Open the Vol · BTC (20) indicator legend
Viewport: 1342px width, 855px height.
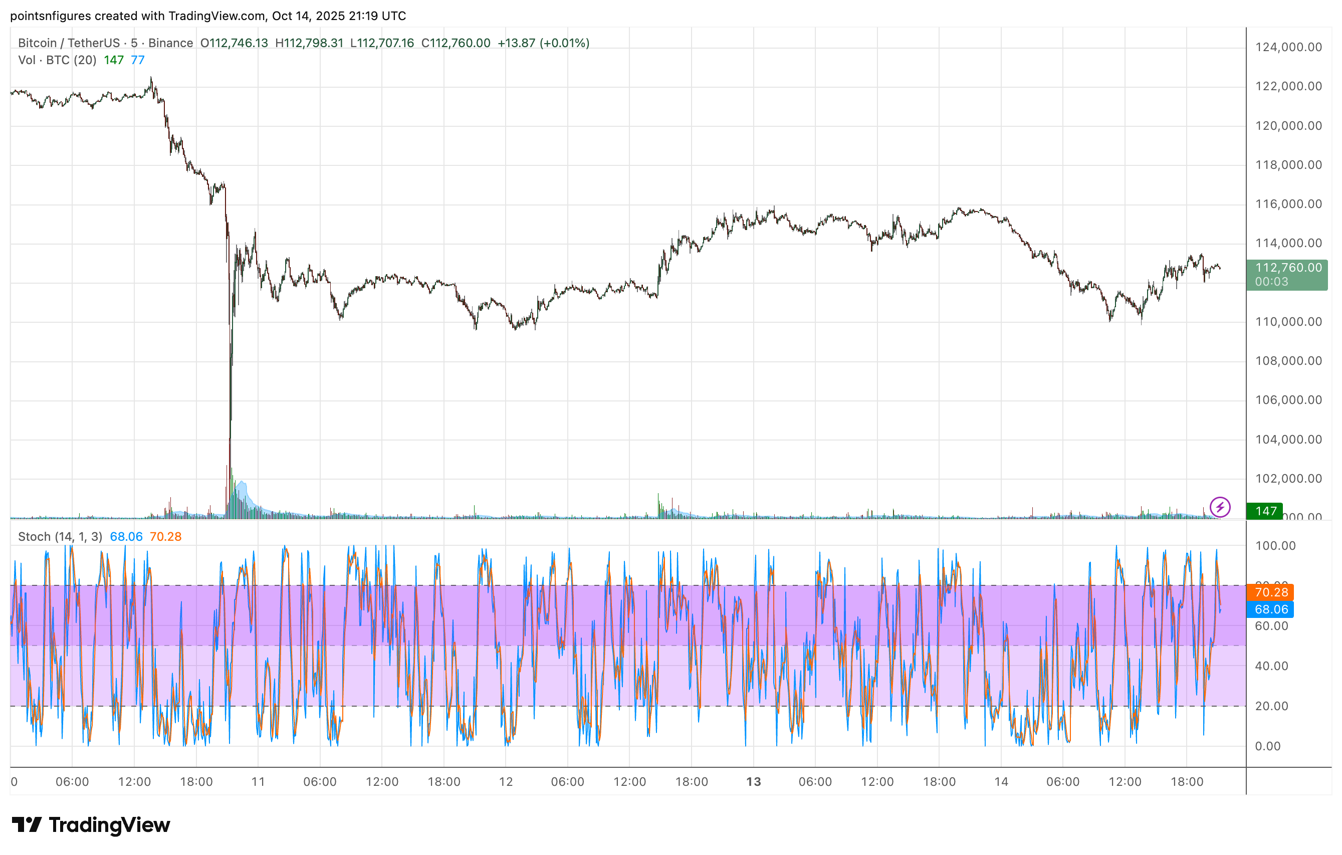click(x=57, y=60)
